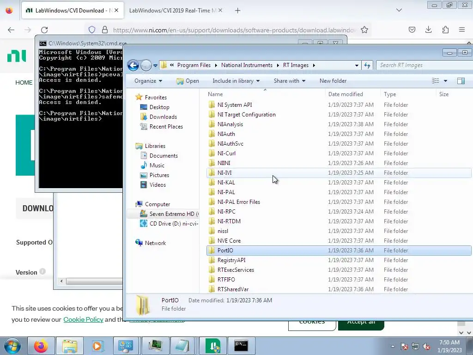Bookmark this page with star icon
The height and width of the screenshot is (355, 473).
pyautogui.click(x=364, y=30)
